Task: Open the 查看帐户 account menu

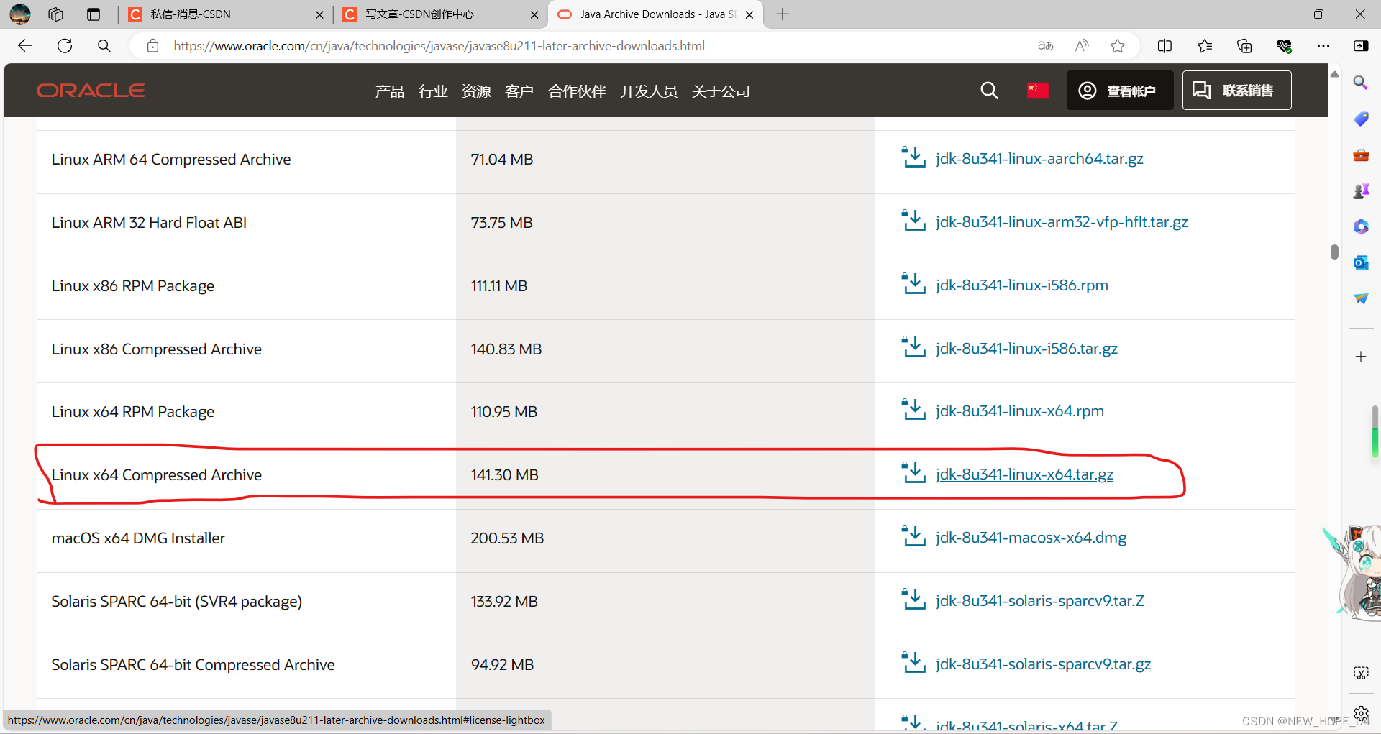Action: (x=1120, y=91)
